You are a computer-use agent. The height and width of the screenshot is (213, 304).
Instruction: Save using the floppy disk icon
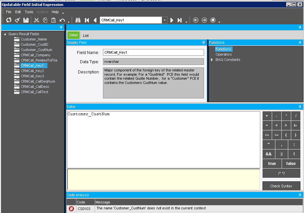pos(26,20)
